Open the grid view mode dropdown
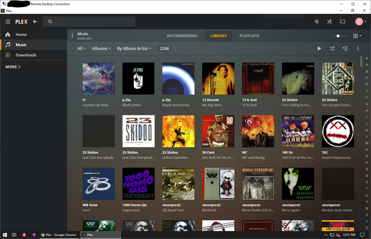Viewport: 371px width, 239px height. (357, 36)
